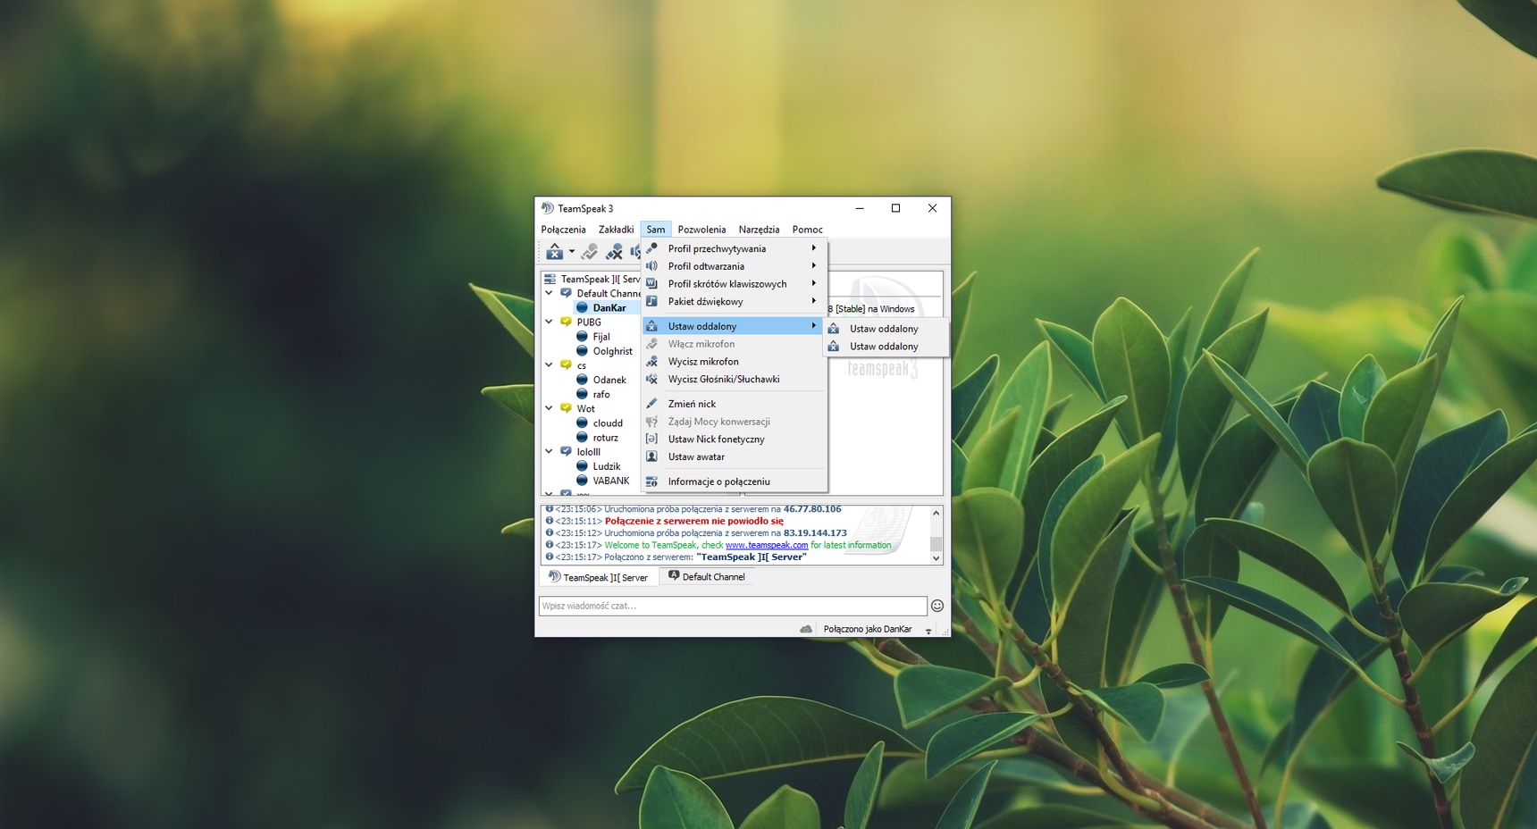Switch to the Default Channel chat tab
Viewport: 1537px width, 829px height.
(x=706, y=577)
